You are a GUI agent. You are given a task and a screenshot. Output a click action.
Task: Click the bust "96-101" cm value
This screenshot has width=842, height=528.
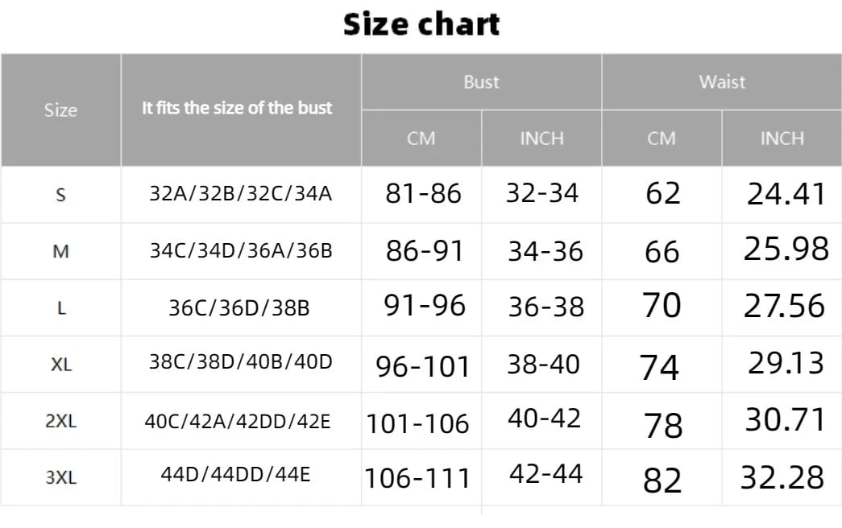422,367
